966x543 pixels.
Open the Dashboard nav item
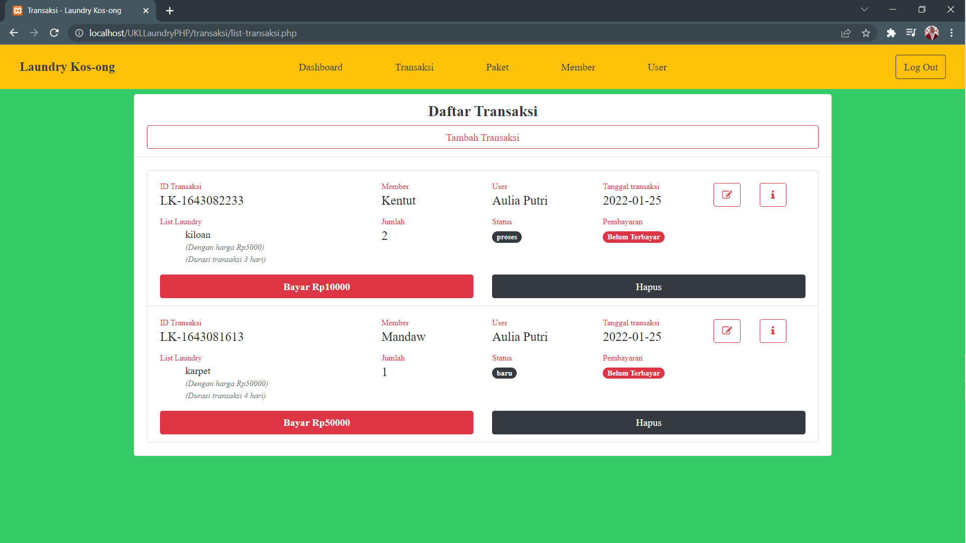[320, 67]
